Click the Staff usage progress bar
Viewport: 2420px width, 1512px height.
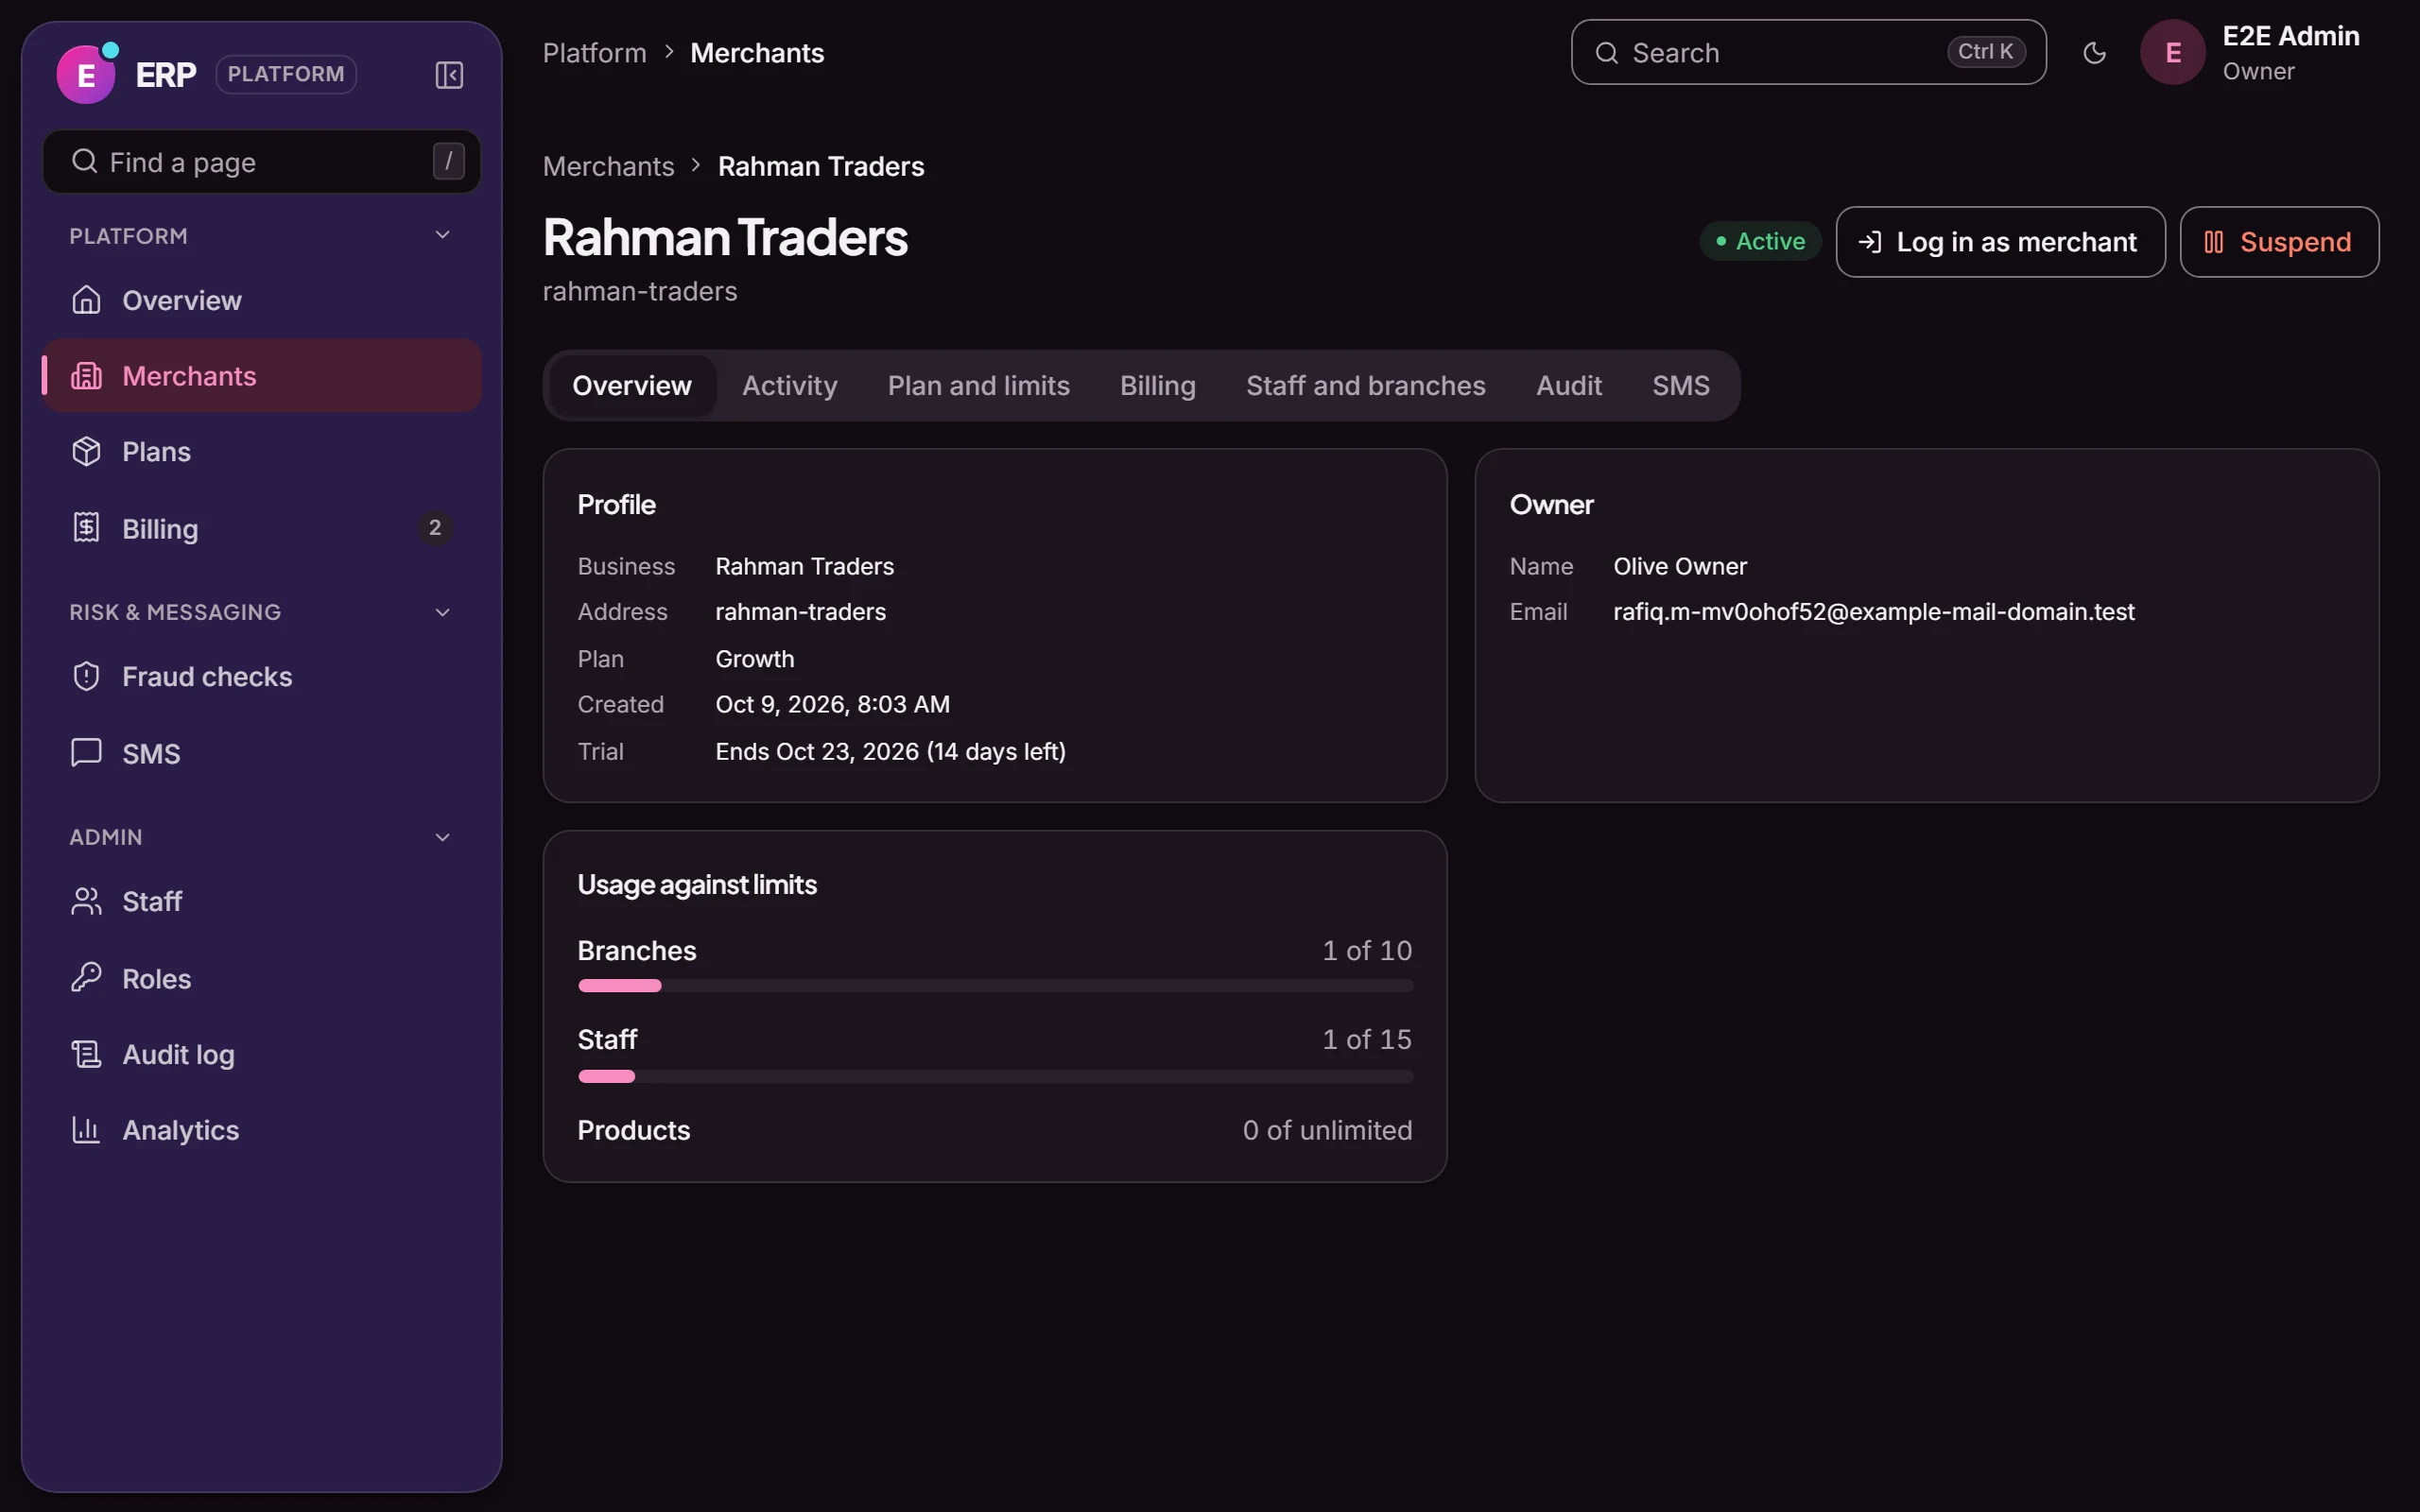pos(995,1076)
